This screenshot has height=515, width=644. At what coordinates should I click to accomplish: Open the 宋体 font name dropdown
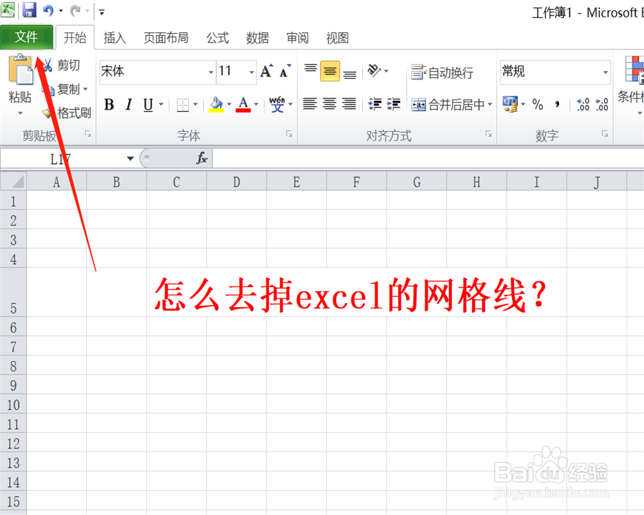(x=211, y=72)
